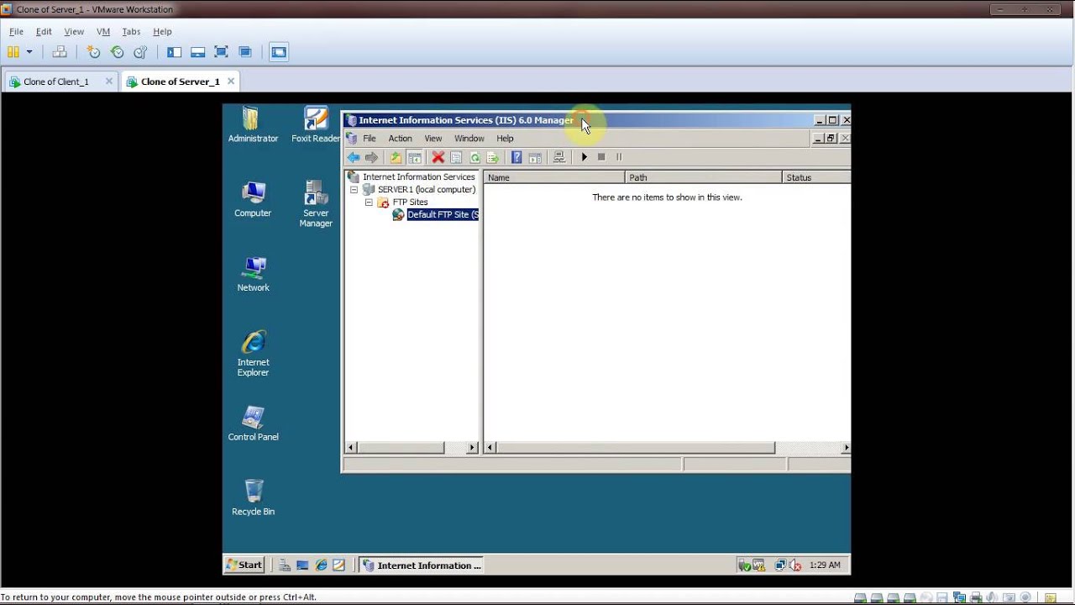
Task: Select SERVER1 (local computer) tree node
Action: click(426, 190)
